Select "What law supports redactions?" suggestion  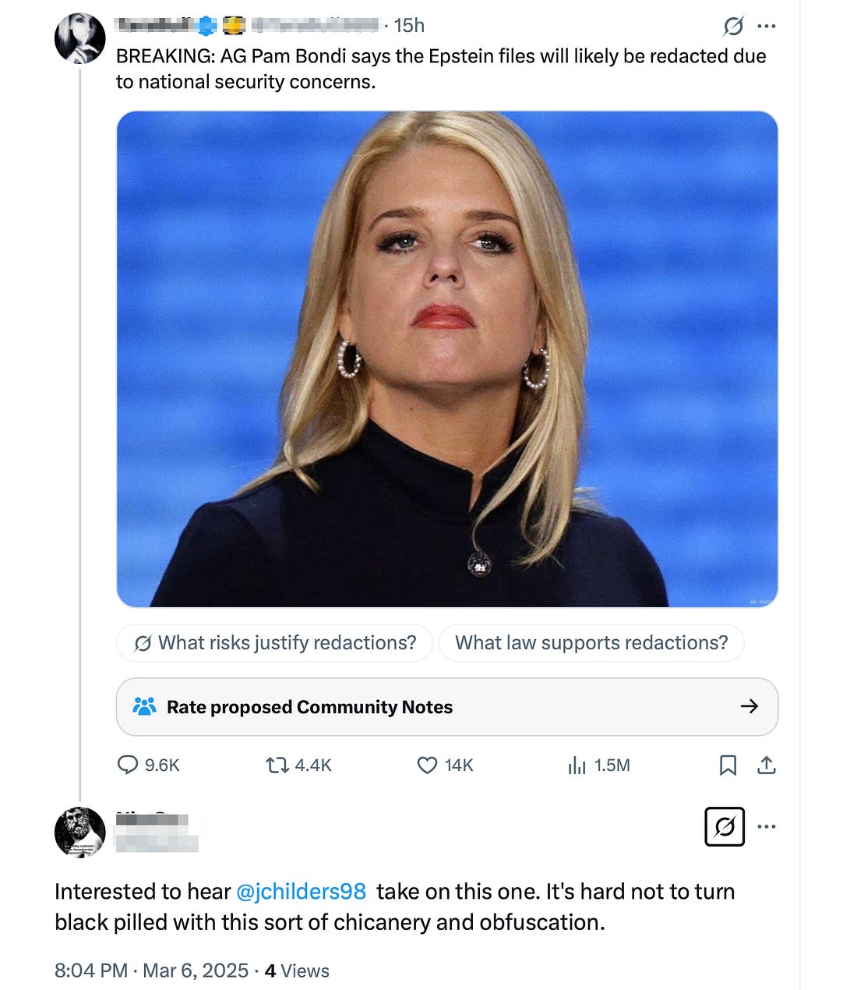(591, 643)
